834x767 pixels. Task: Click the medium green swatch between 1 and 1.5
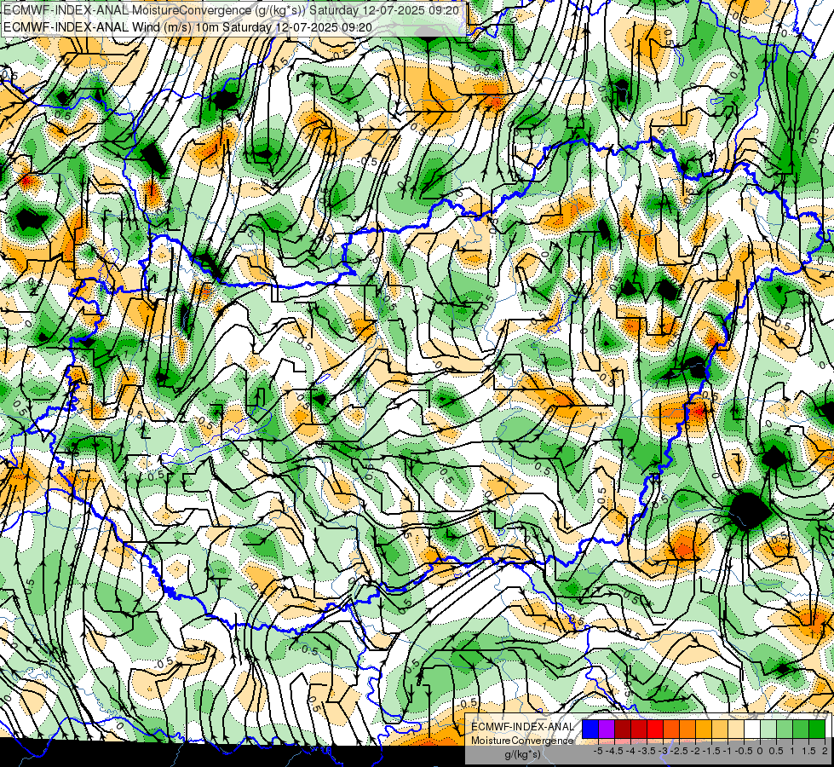pyautogui.click(x=801, y=730)
